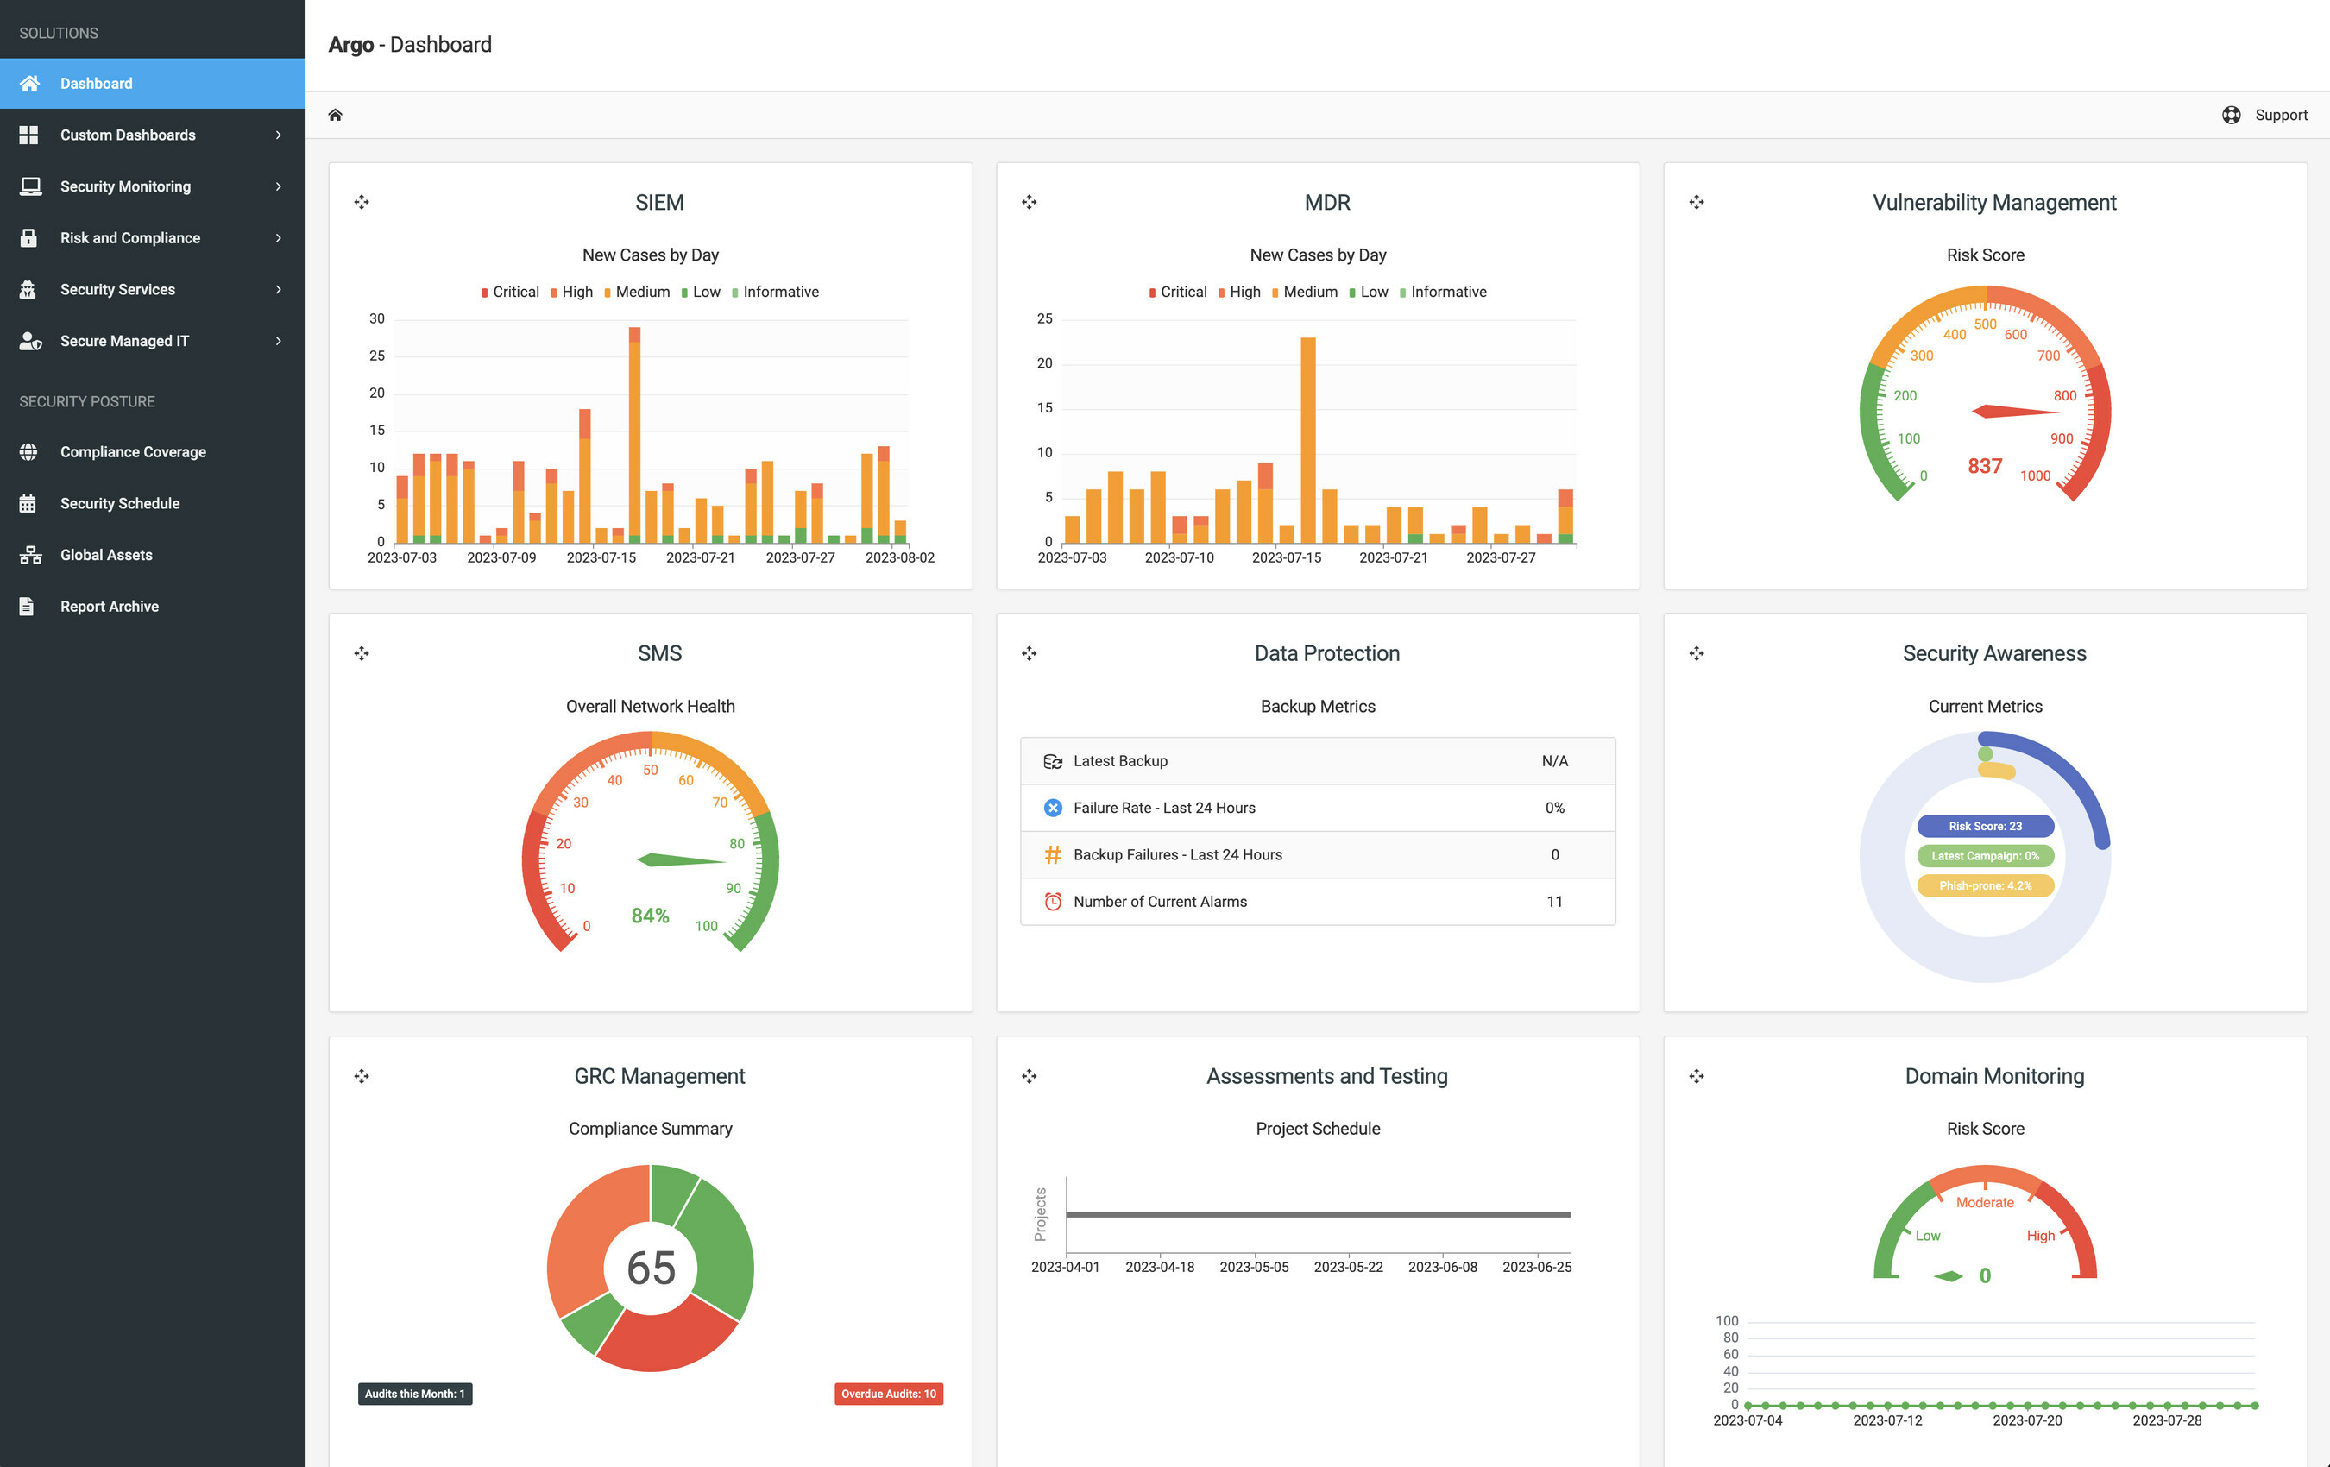Click the Support link
Screen dimensions: 2330x1467
pos(2281,115)
